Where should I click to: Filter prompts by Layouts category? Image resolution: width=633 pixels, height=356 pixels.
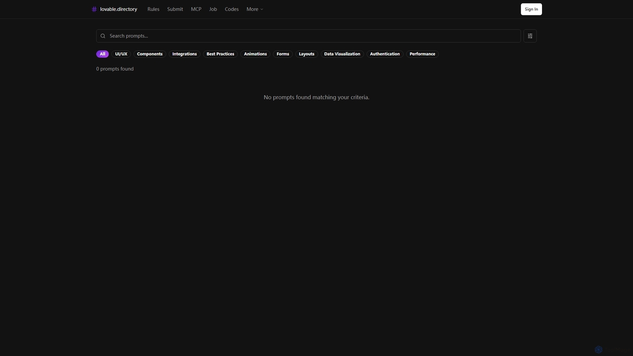click(x=307, y=54)
